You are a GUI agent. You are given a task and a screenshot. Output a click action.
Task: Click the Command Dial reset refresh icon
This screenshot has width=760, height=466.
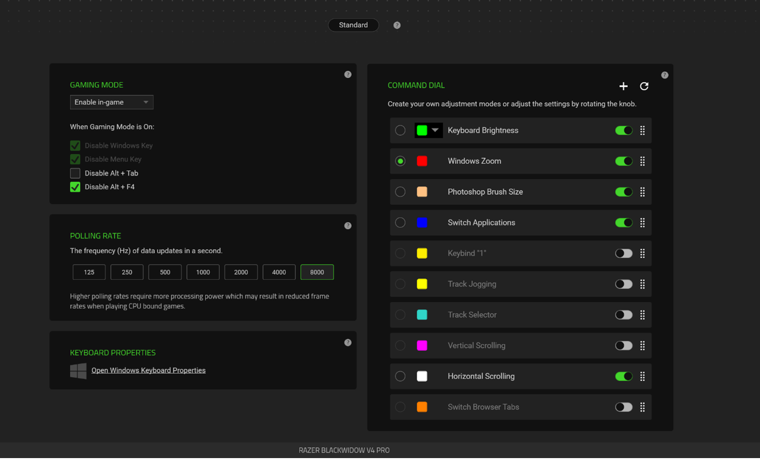point(644,86)
